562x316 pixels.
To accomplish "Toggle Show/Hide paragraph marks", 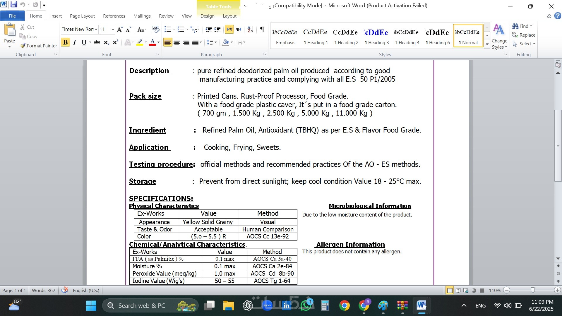I will click(x=262, y=29).
